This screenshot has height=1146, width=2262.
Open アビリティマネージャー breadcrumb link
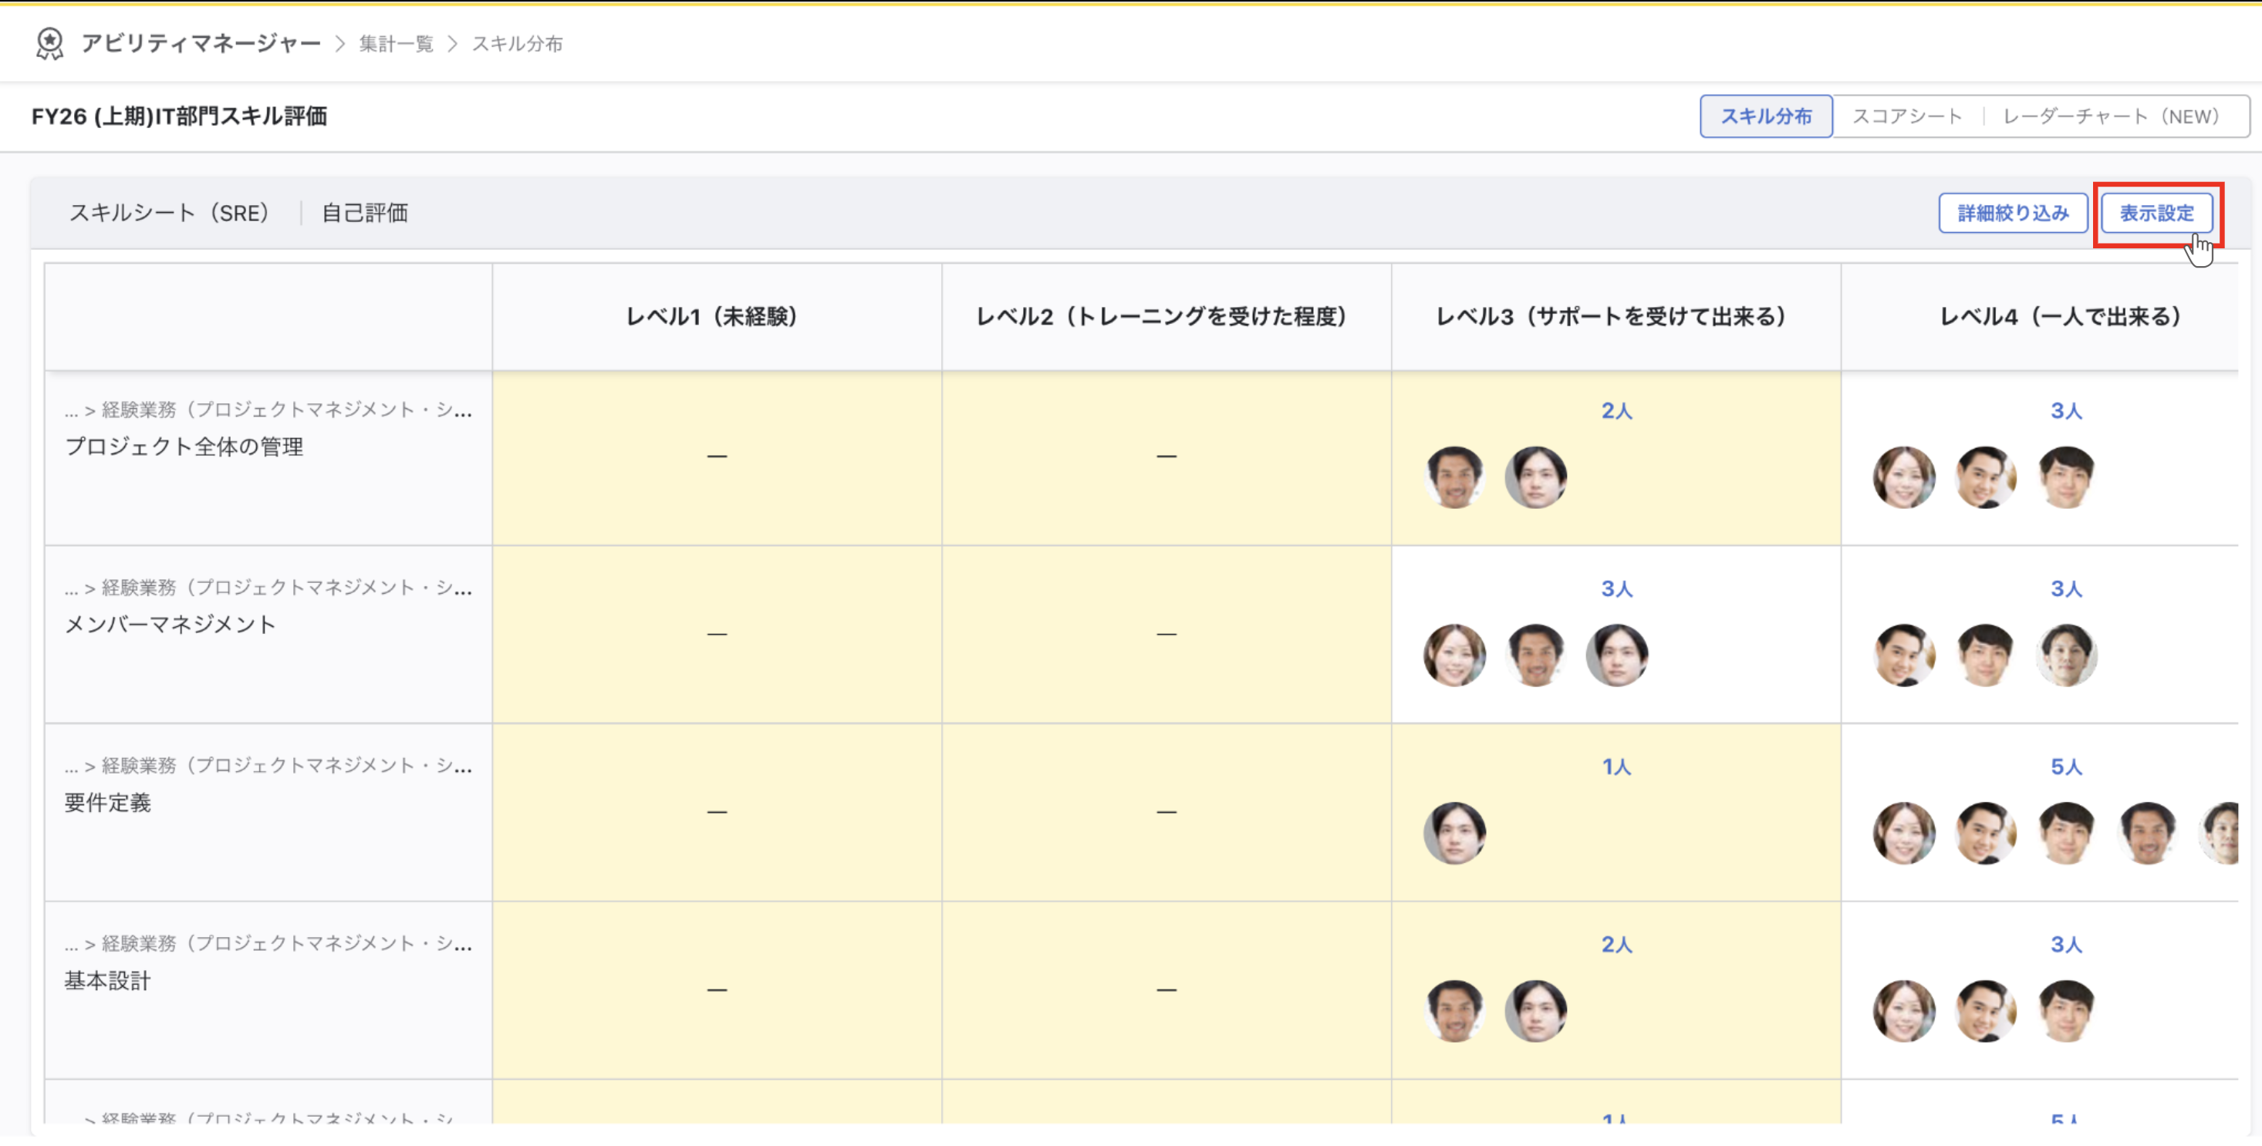[201, 43]
